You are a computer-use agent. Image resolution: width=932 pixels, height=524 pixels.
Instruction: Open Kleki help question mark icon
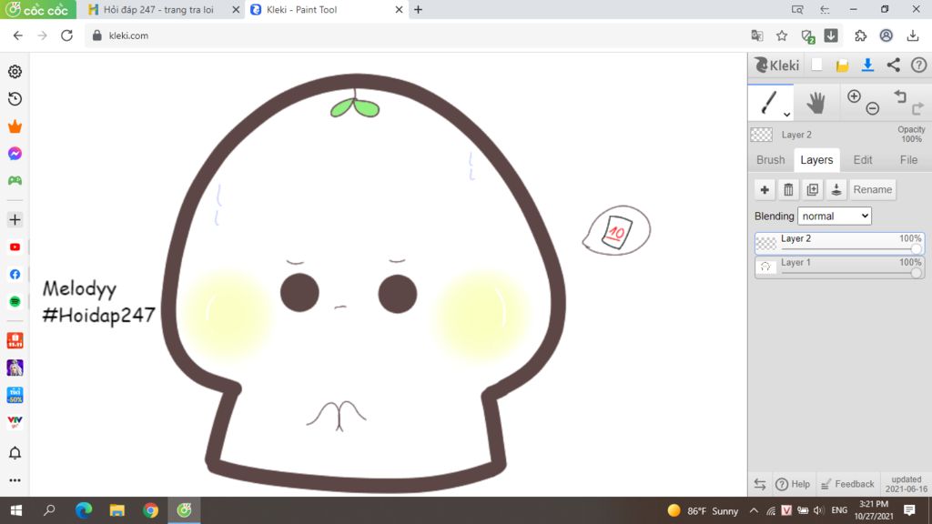pos(918,65)
